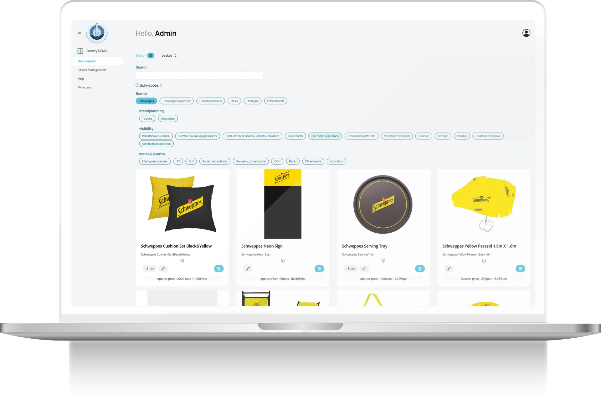
Task: Remove the Schweppes filter breadcrumb
Action: click(137, 85)
